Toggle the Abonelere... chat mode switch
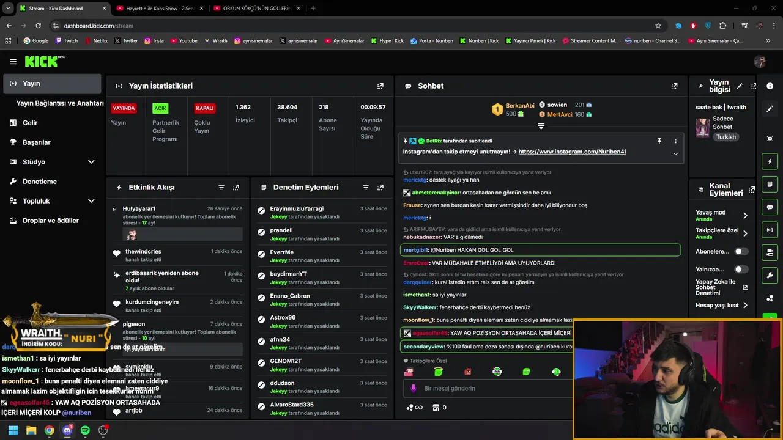Image resolution: width=783 pixels, height=440 pixels. click(741, 251)
